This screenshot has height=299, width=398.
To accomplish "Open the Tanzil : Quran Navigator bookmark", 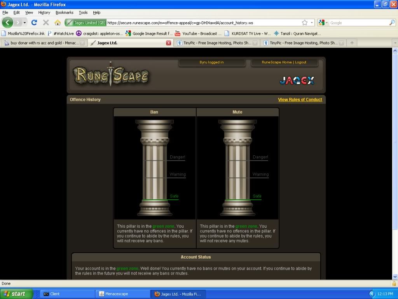I will click(x=297, y=33).
